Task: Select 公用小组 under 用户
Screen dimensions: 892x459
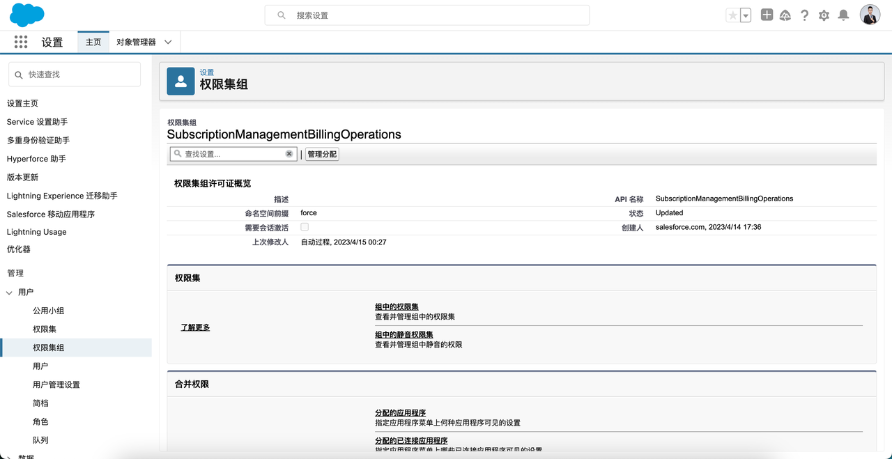Action: pyautogui.click(x=48, y=311)
